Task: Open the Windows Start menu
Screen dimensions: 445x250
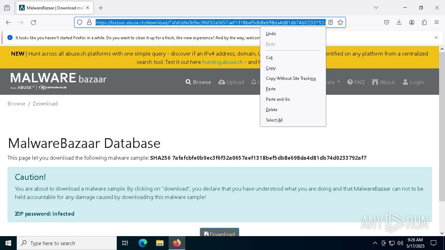Action: 8,243
